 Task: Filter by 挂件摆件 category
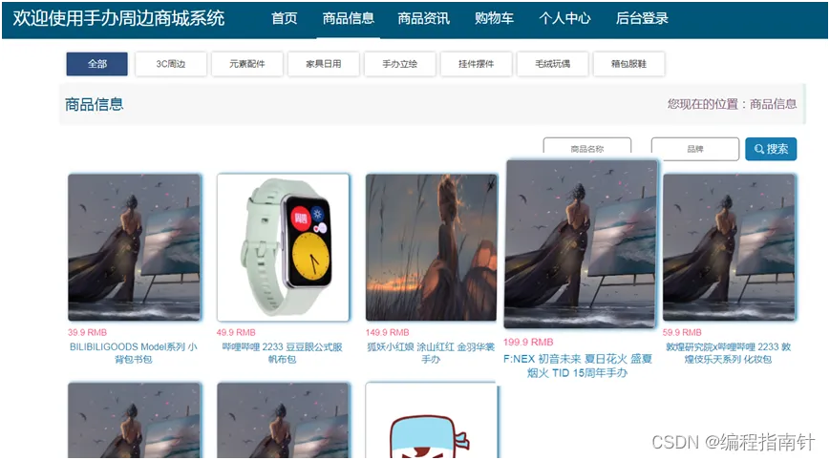[x=476, y=64]
